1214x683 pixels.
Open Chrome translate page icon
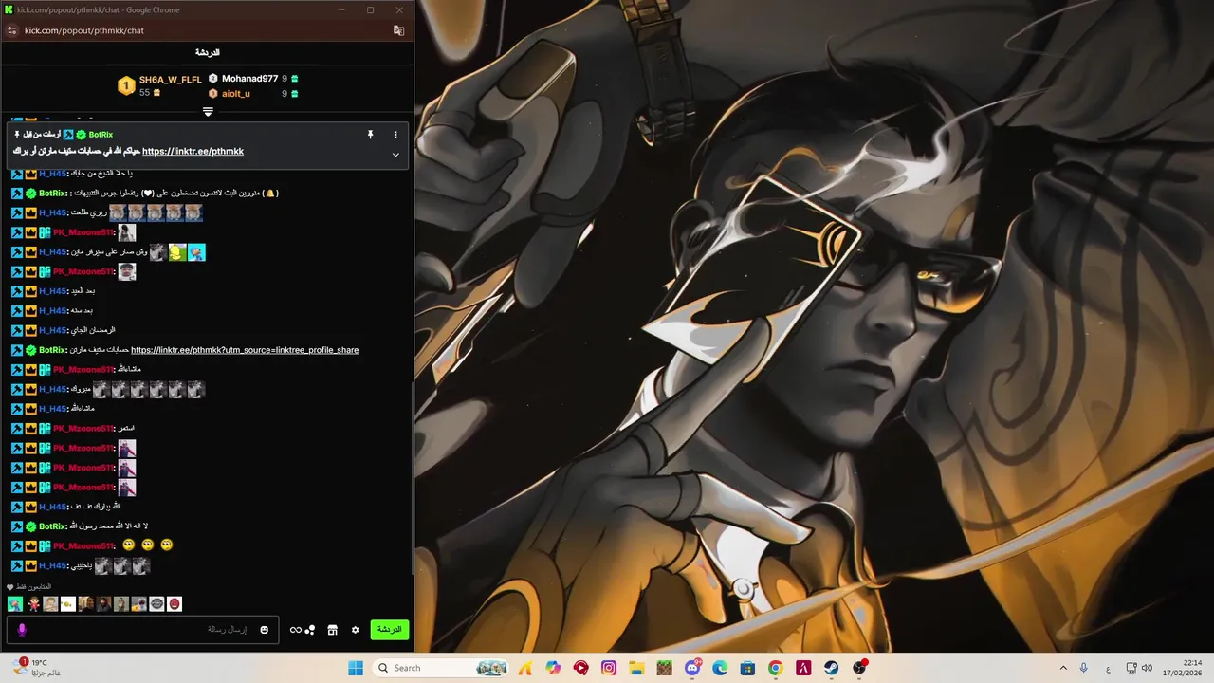tap(399, 30)
